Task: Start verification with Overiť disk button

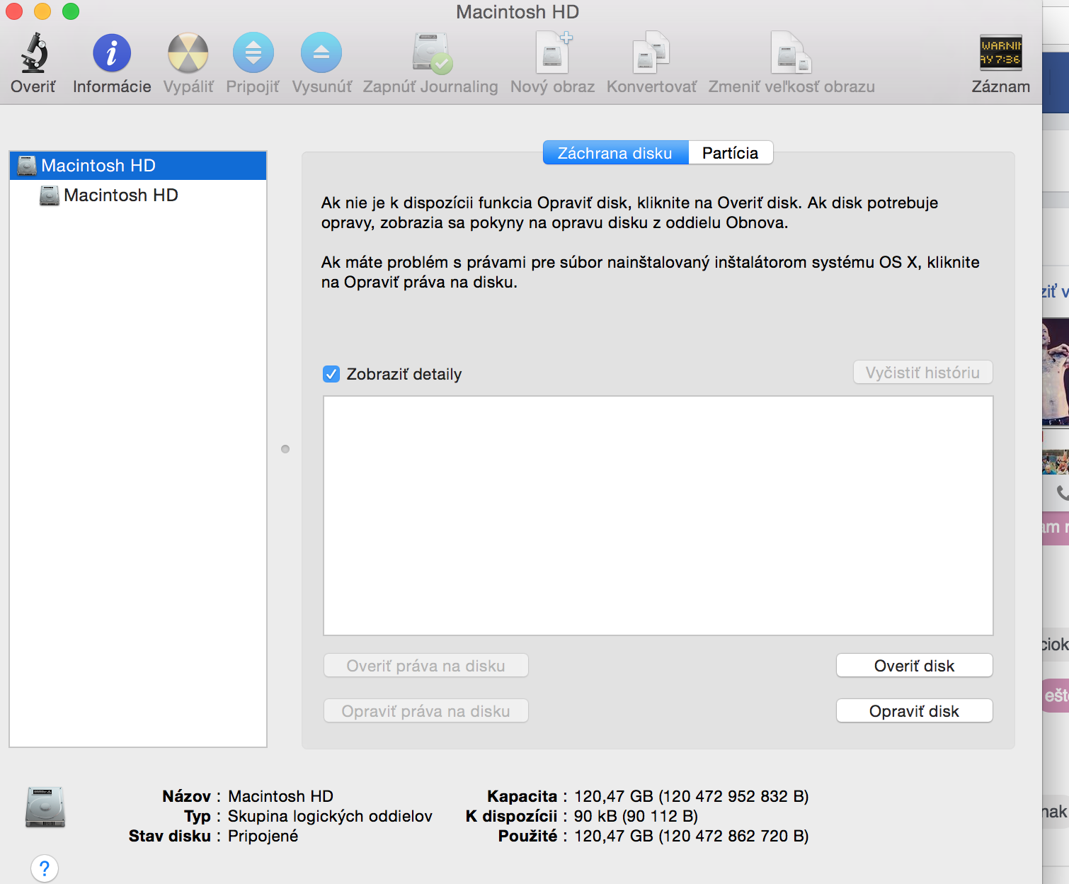Action: tap(915, 666)
